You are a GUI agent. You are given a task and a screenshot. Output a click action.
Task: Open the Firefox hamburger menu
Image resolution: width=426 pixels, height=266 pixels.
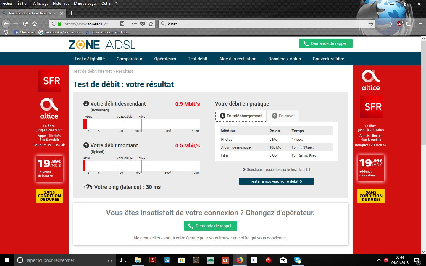point(420,24)
